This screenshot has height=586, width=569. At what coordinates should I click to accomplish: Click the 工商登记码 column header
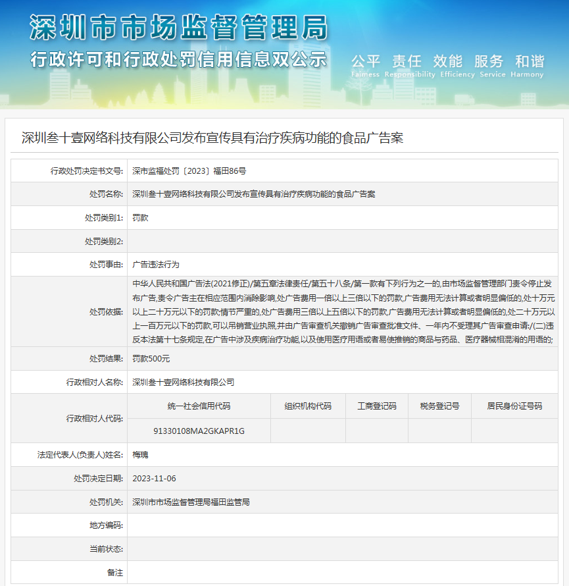point(377,406)
